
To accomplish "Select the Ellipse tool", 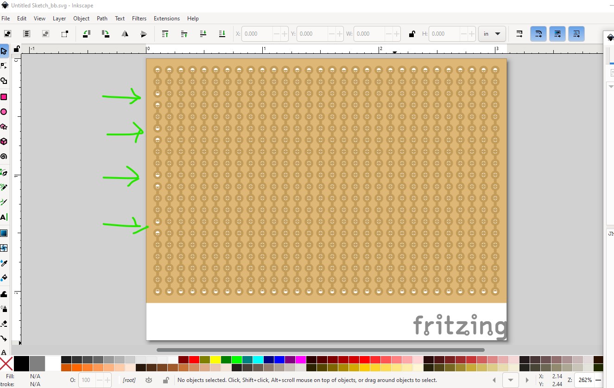I will pos(4,112).
